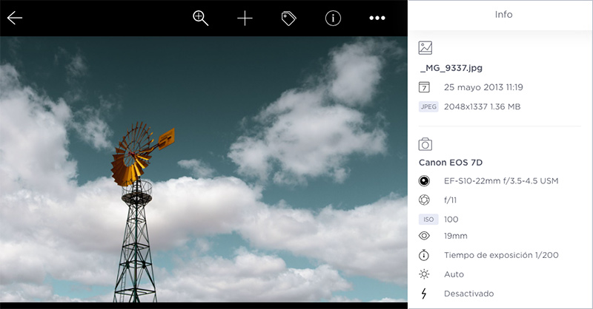Viewport: 593px width, 309px height.
Task: Select the camera name Canon EOS 7D
Action: click(x=451, y=163)
